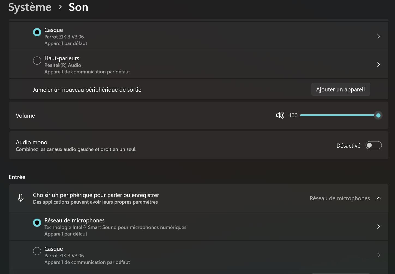Select Haut-parleurs as output device

coord(37,60)
